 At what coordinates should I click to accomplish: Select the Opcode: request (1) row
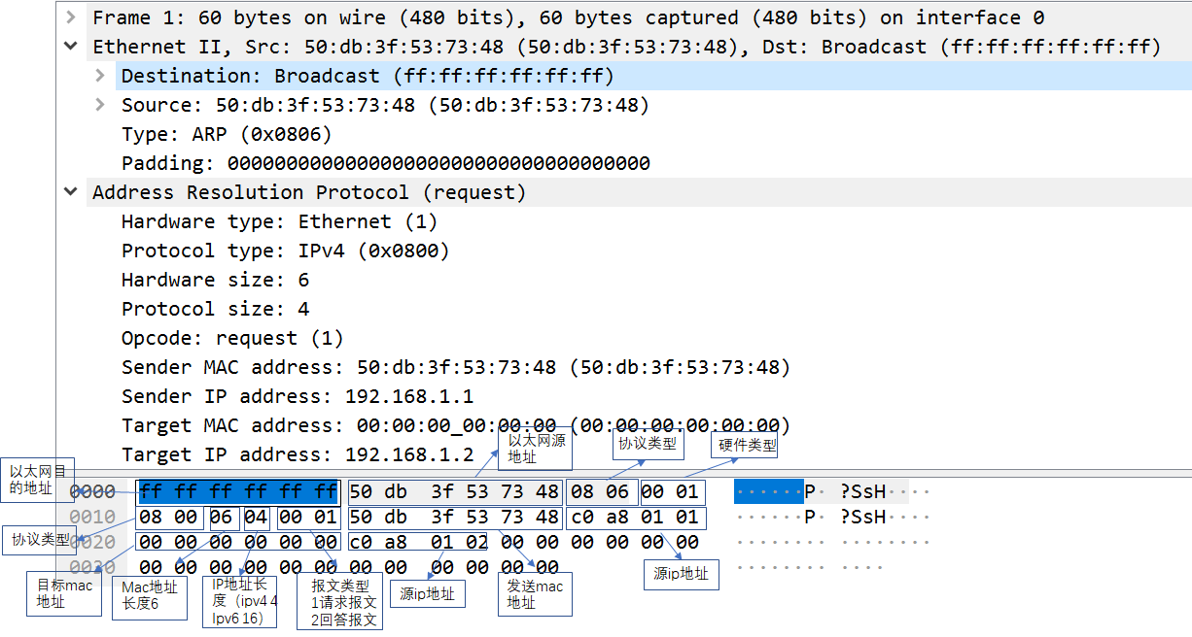pyautogui.click(x=232, y=338)
